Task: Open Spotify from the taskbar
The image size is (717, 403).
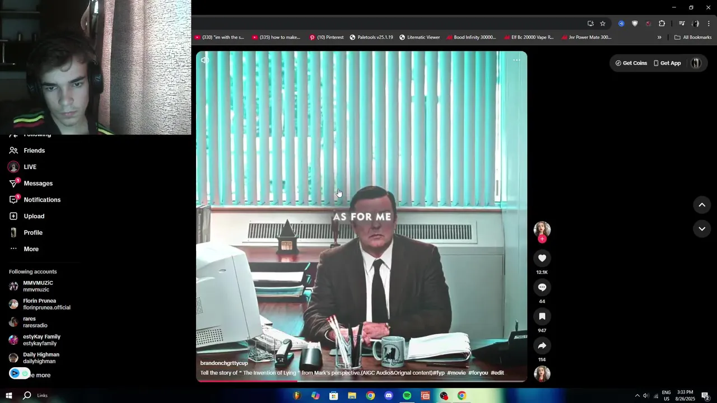Action: pyautogui.click(x=407, y=396)
